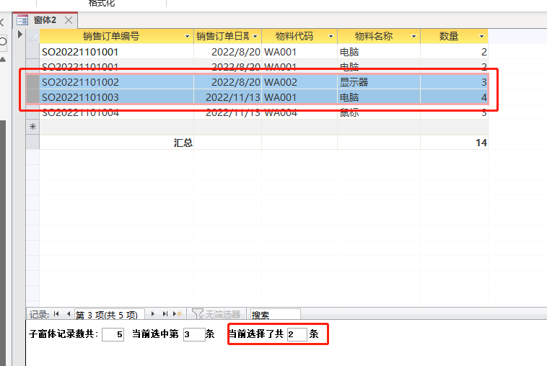The width and height of the screenshot is (547, 366).
Task: Click the first row cell SO20221101001
Action: [116, 52]
